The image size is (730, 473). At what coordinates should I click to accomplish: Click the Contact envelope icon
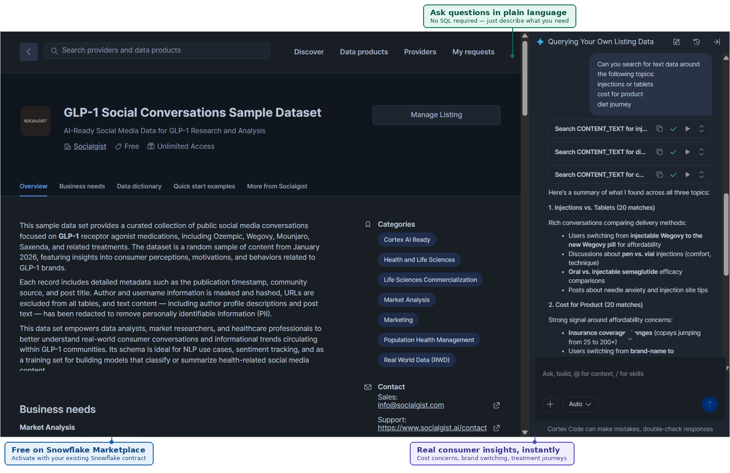pos(368,387)
